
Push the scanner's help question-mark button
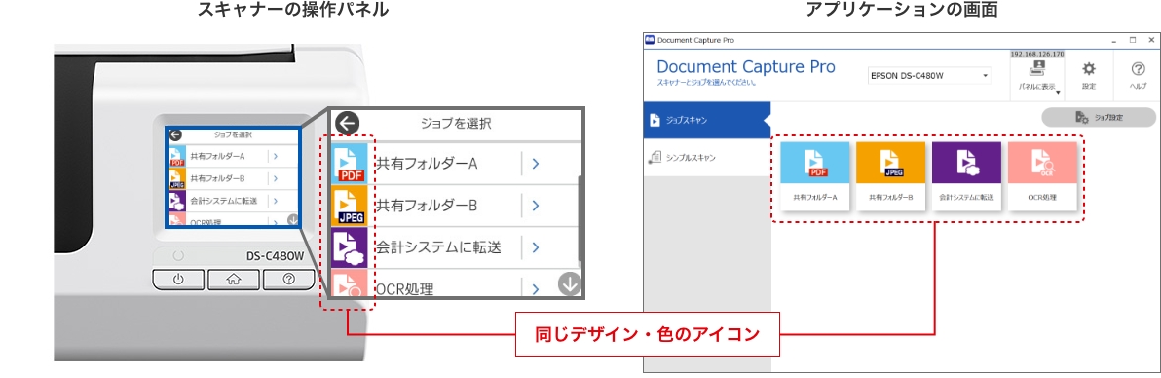(288, 280)
